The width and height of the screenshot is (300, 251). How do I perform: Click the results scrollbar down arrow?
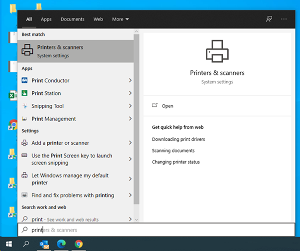tap(137, 220)
